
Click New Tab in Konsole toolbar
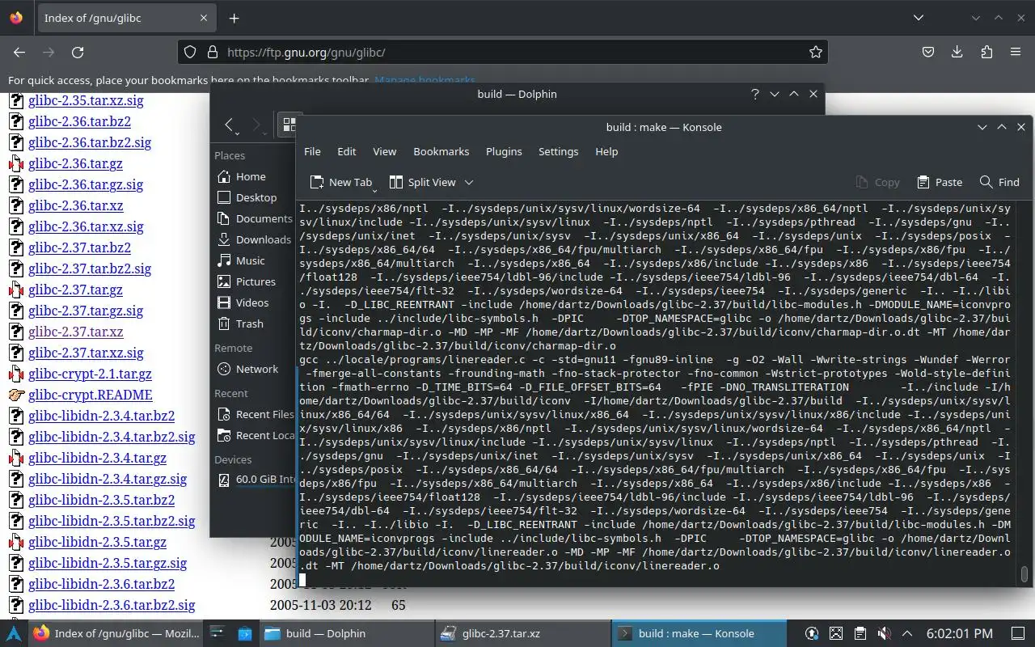[341, 182]
